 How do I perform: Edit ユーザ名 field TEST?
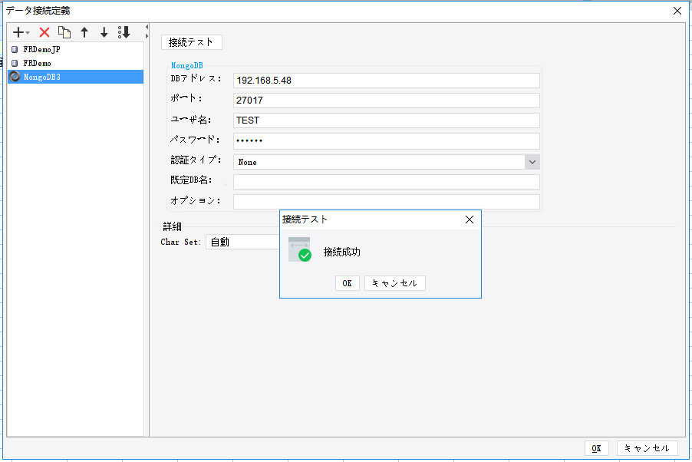pyautogui.click(x=386, y=120)
